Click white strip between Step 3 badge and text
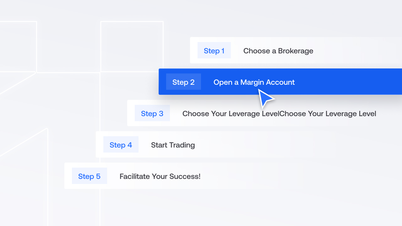Viewport: 402px width, 226px height. click(176, 113)
